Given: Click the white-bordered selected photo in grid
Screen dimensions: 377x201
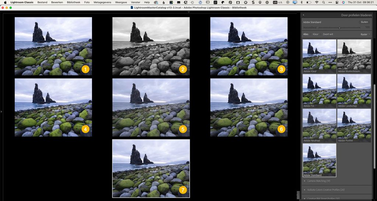Looking at the screenshot, I should point(151,169).
